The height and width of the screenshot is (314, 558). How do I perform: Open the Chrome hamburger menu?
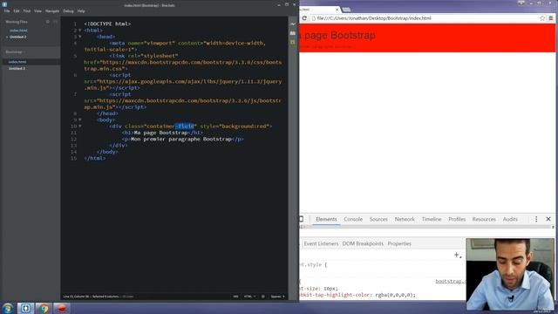coord(551,18)
